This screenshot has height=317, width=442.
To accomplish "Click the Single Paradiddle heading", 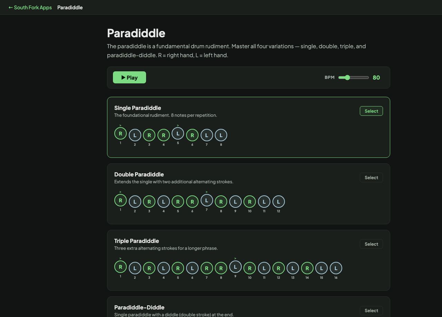I will pyautogui.click(x=137, y=108).
